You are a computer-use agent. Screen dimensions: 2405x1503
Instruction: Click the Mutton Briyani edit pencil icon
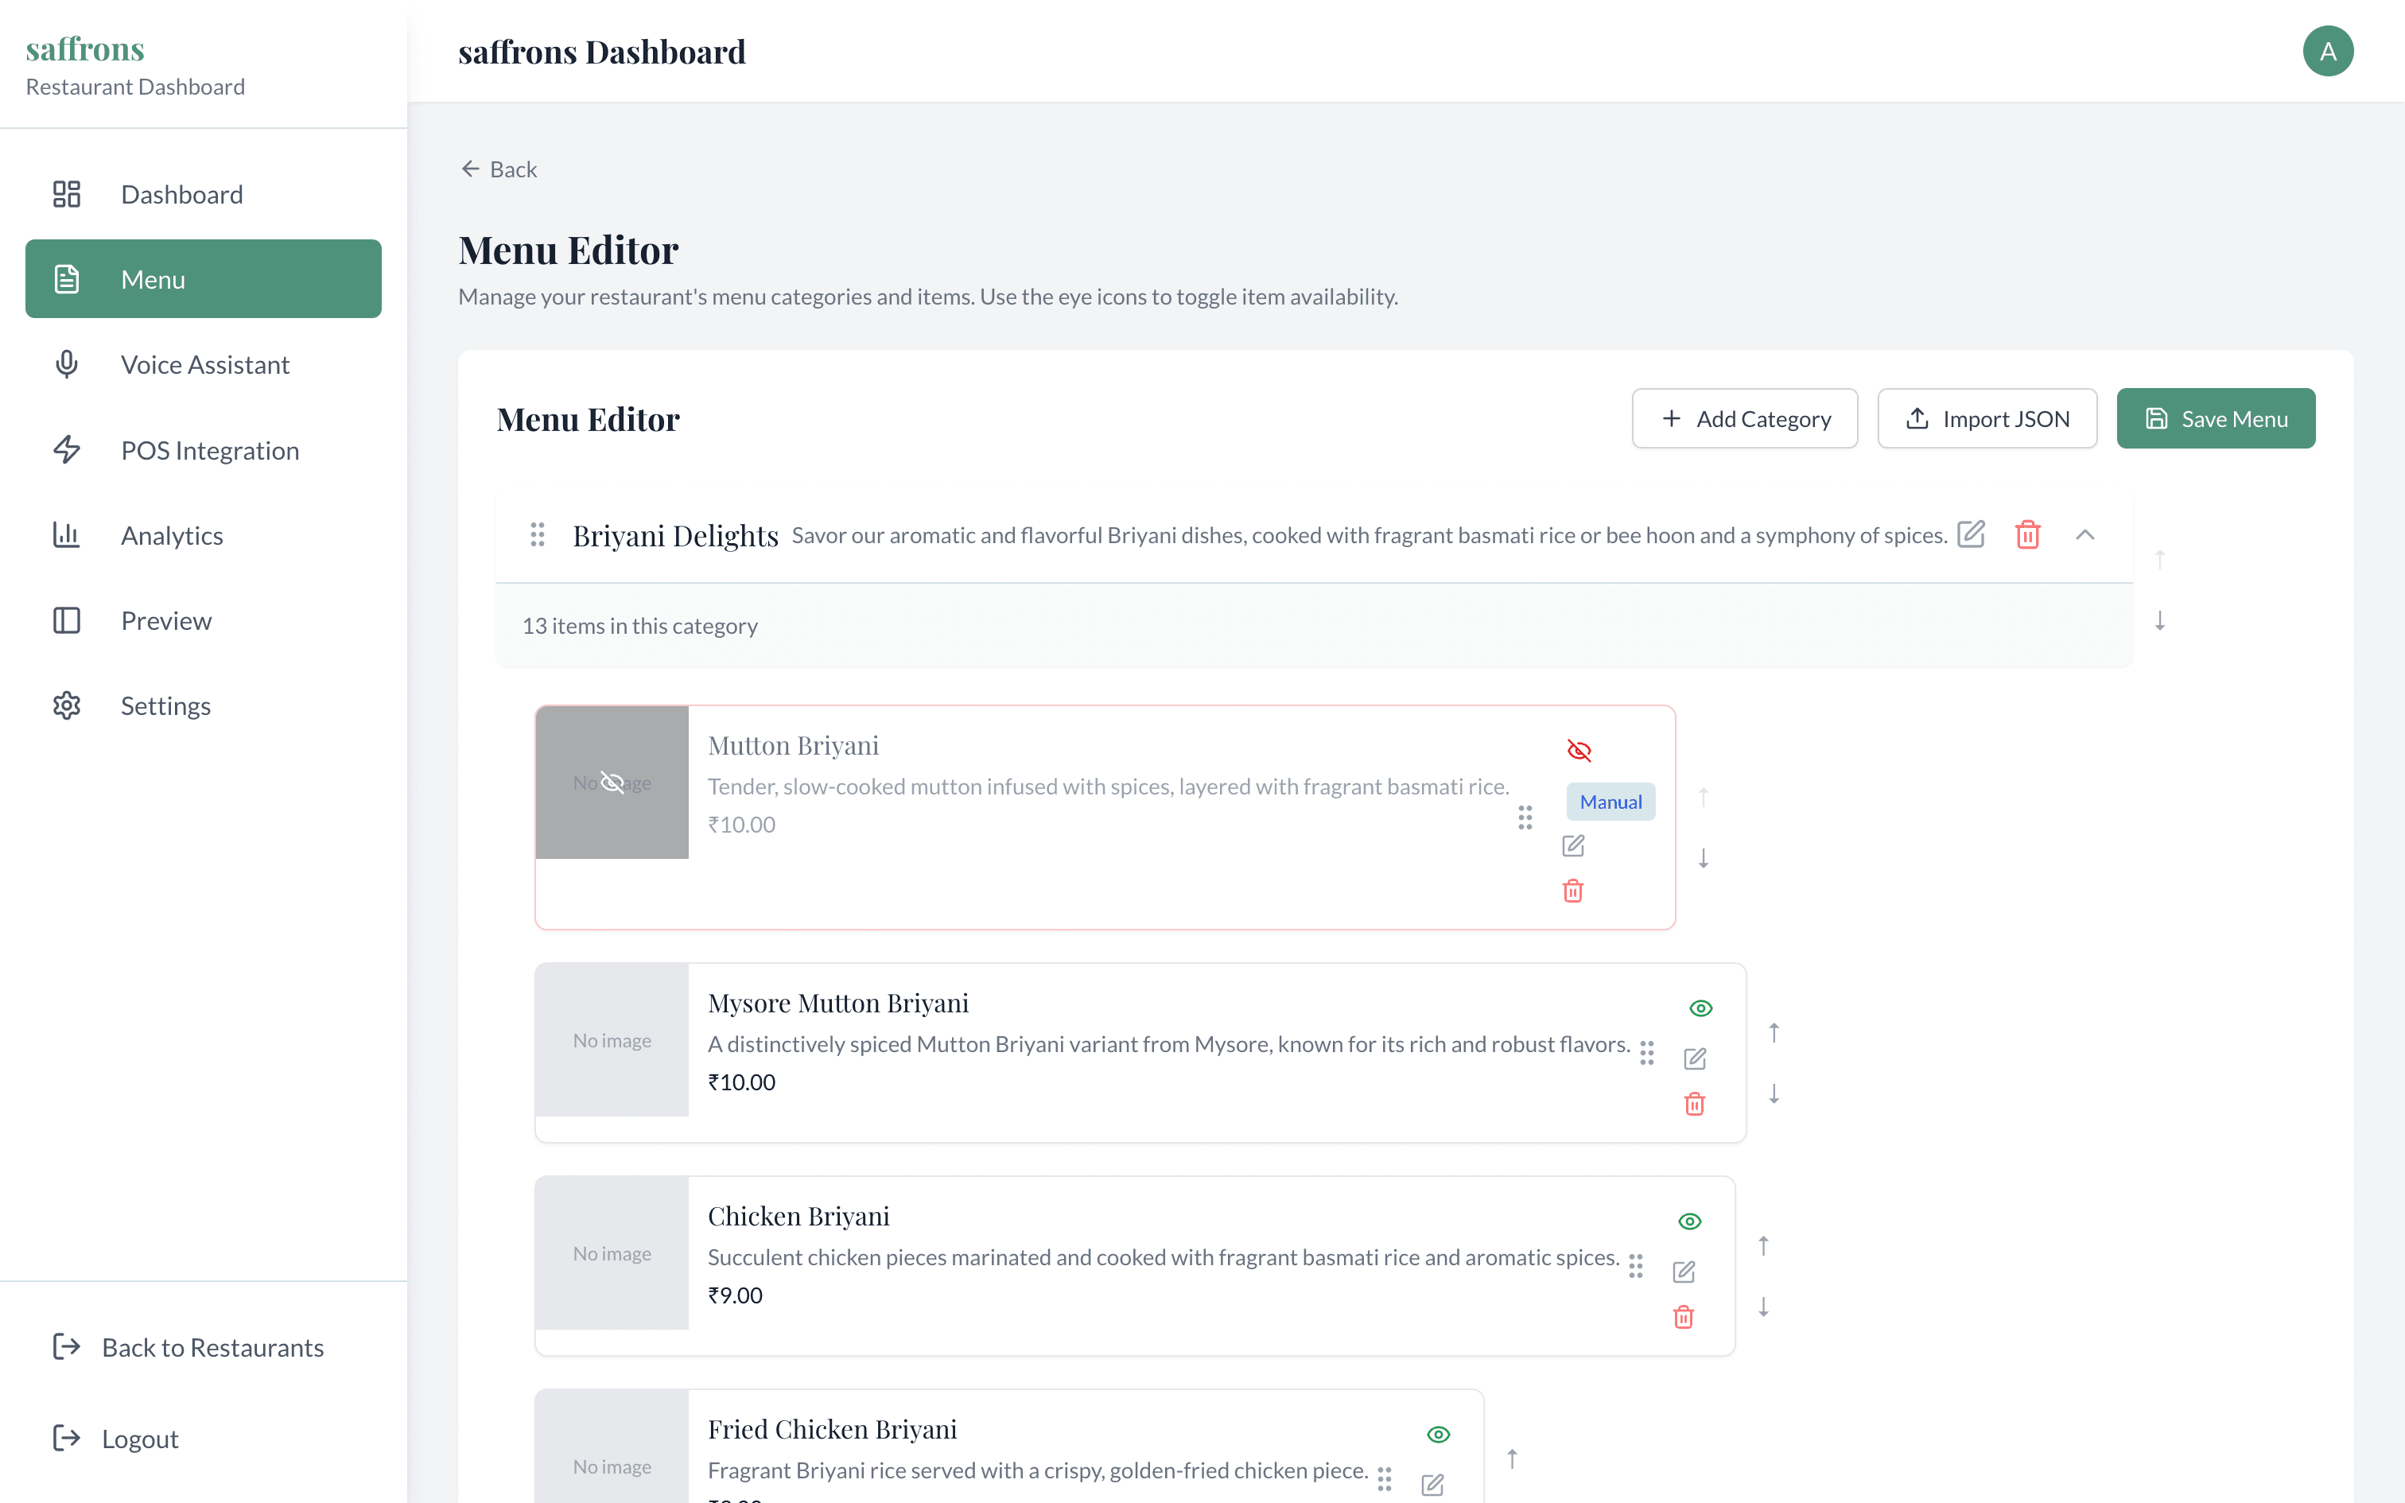(1572, 846)
